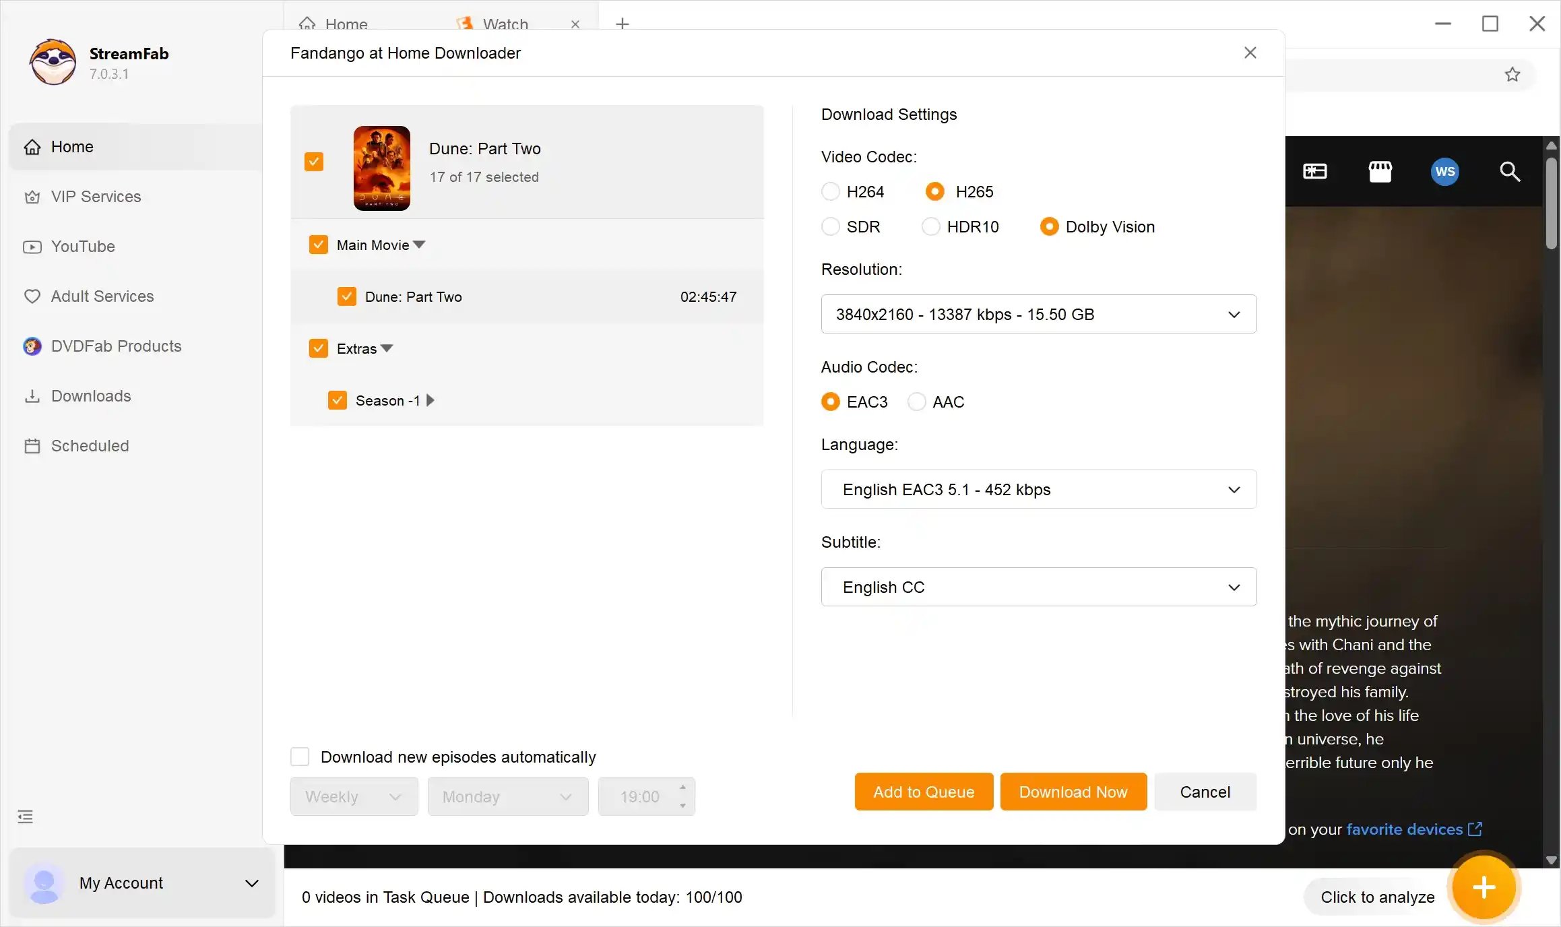Screen dimensions: 1561x927
Task: Click Download Now
Action: pos(1073,792)
